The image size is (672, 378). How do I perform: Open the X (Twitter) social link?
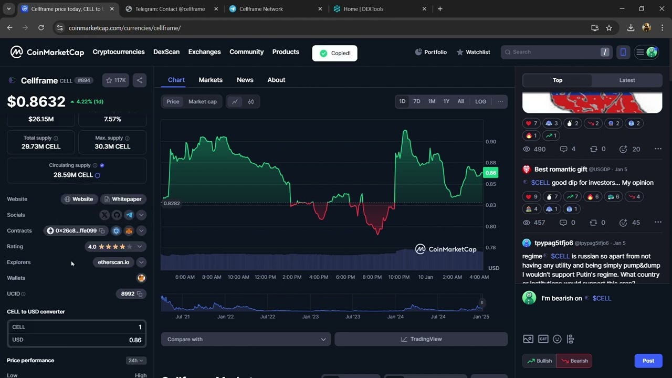104,215
